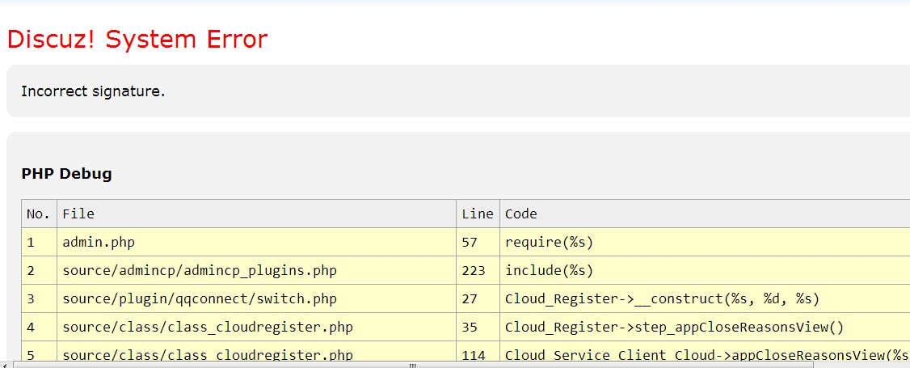Click the source/plugin/qqconnect/switch.php file entry
The height and width of the screenshot is (368, 910).
tap(199, 298)
